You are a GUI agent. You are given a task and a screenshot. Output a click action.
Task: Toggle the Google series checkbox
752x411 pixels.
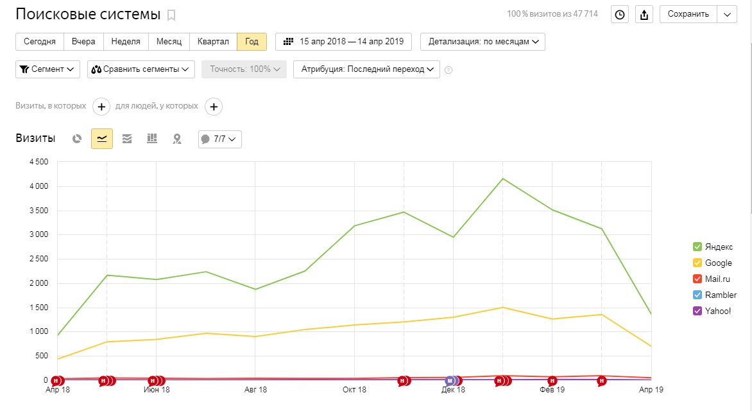[x=697, y=263]
